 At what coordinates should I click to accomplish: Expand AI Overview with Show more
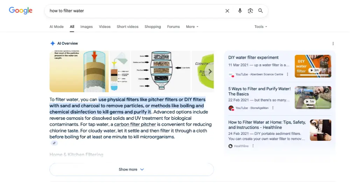pos(131,169)
